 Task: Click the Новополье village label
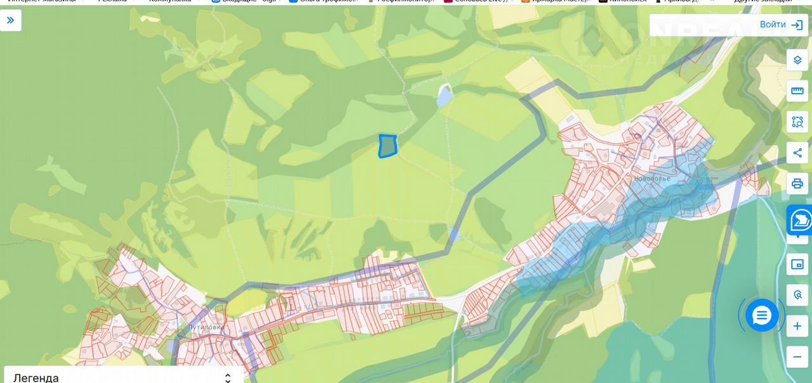[x=652, y=179]
